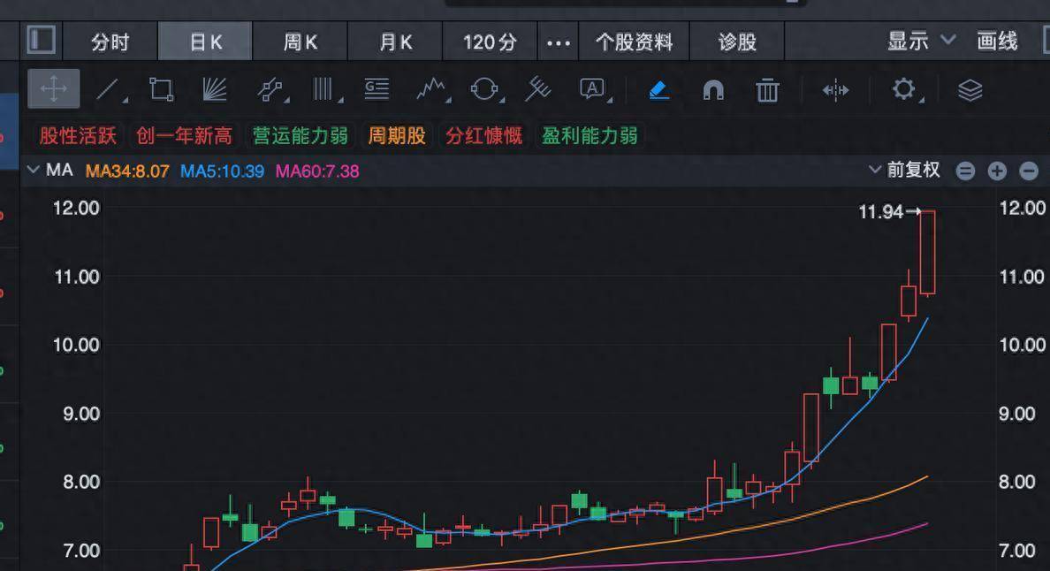Screen dimensions: 1050x571
Task: Click the MA5:10.39 indicator label
Action: 223,171
